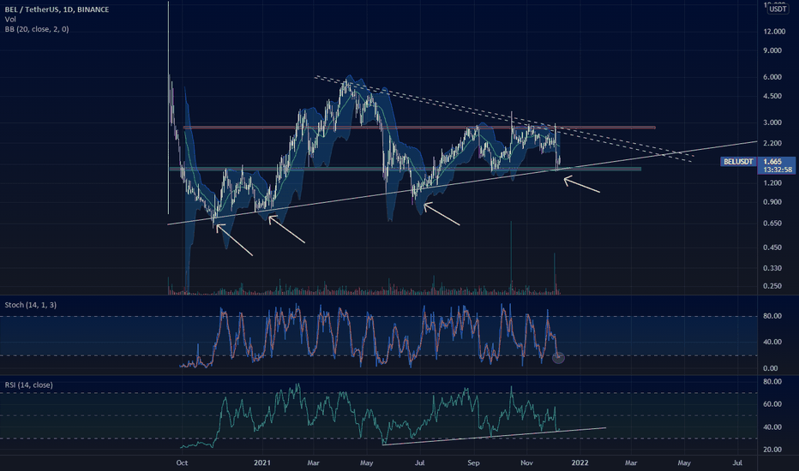Select the red horizontal resistance line

click(419, 128)
